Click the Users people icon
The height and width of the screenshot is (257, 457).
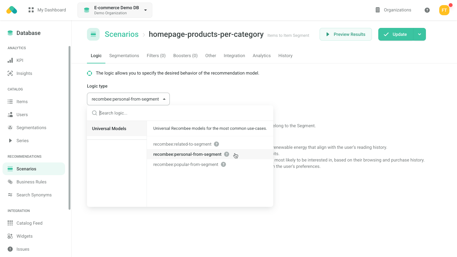pos(10,115)
